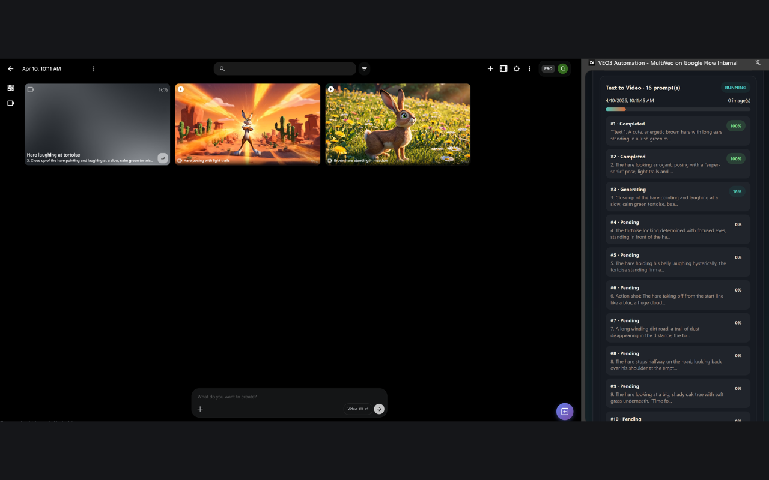Select the '#3 · Generating' prompt row
This screenshot has height=480, width=769.
click(x=678, y=197)
